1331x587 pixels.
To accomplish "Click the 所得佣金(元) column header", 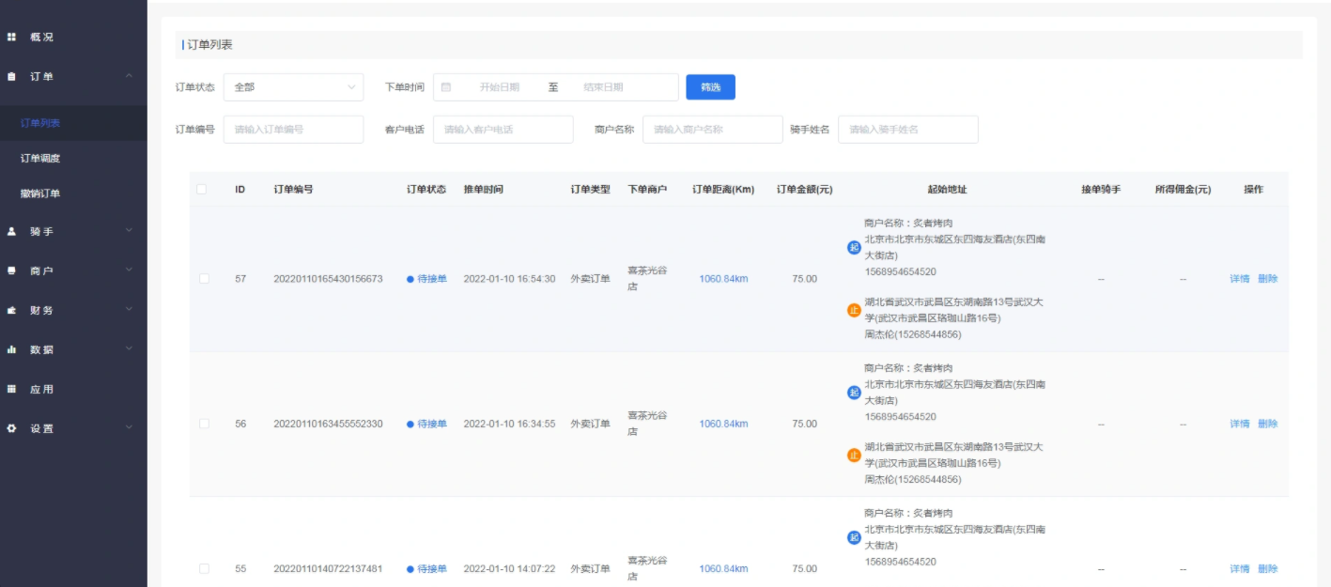I will pos(1183,190).
